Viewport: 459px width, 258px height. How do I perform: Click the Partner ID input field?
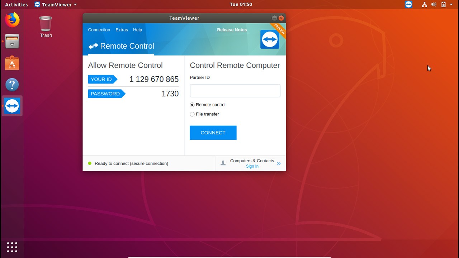coord(235,91)
